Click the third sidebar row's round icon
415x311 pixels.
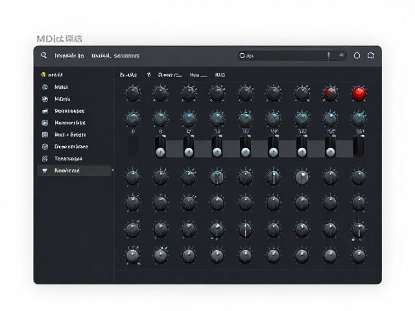point(45,99)
